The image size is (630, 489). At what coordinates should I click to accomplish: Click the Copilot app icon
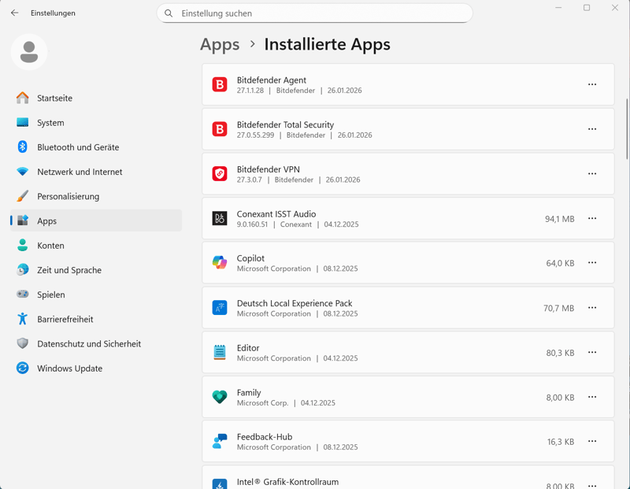tap(220, 263)
